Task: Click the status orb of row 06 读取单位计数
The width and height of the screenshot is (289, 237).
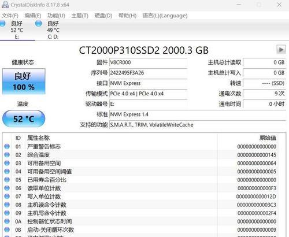Action: point(7,188)
